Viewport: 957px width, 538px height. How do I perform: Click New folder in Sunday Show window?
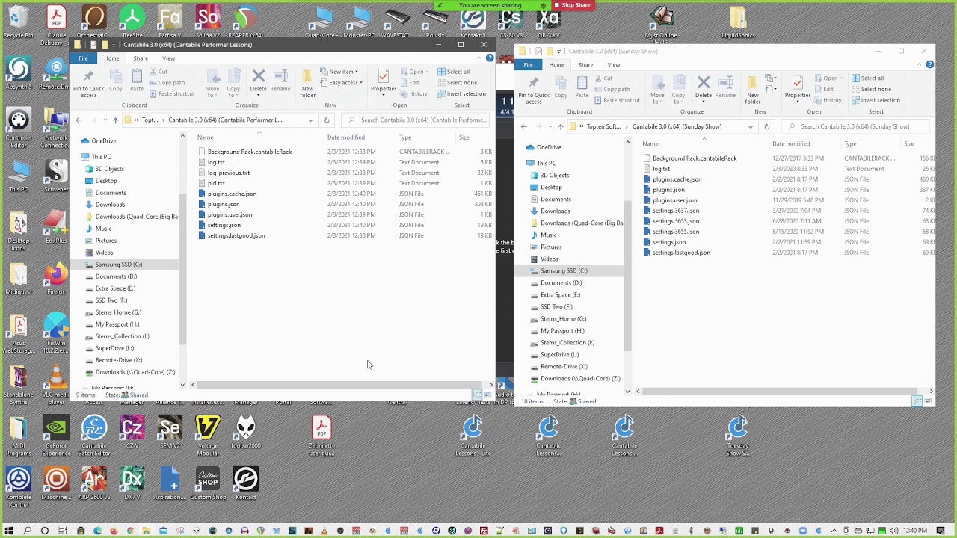752,90
